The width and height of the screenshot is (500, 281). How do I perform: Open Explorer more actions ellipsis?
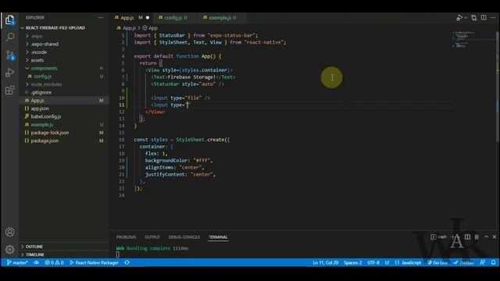pos(101,17)
